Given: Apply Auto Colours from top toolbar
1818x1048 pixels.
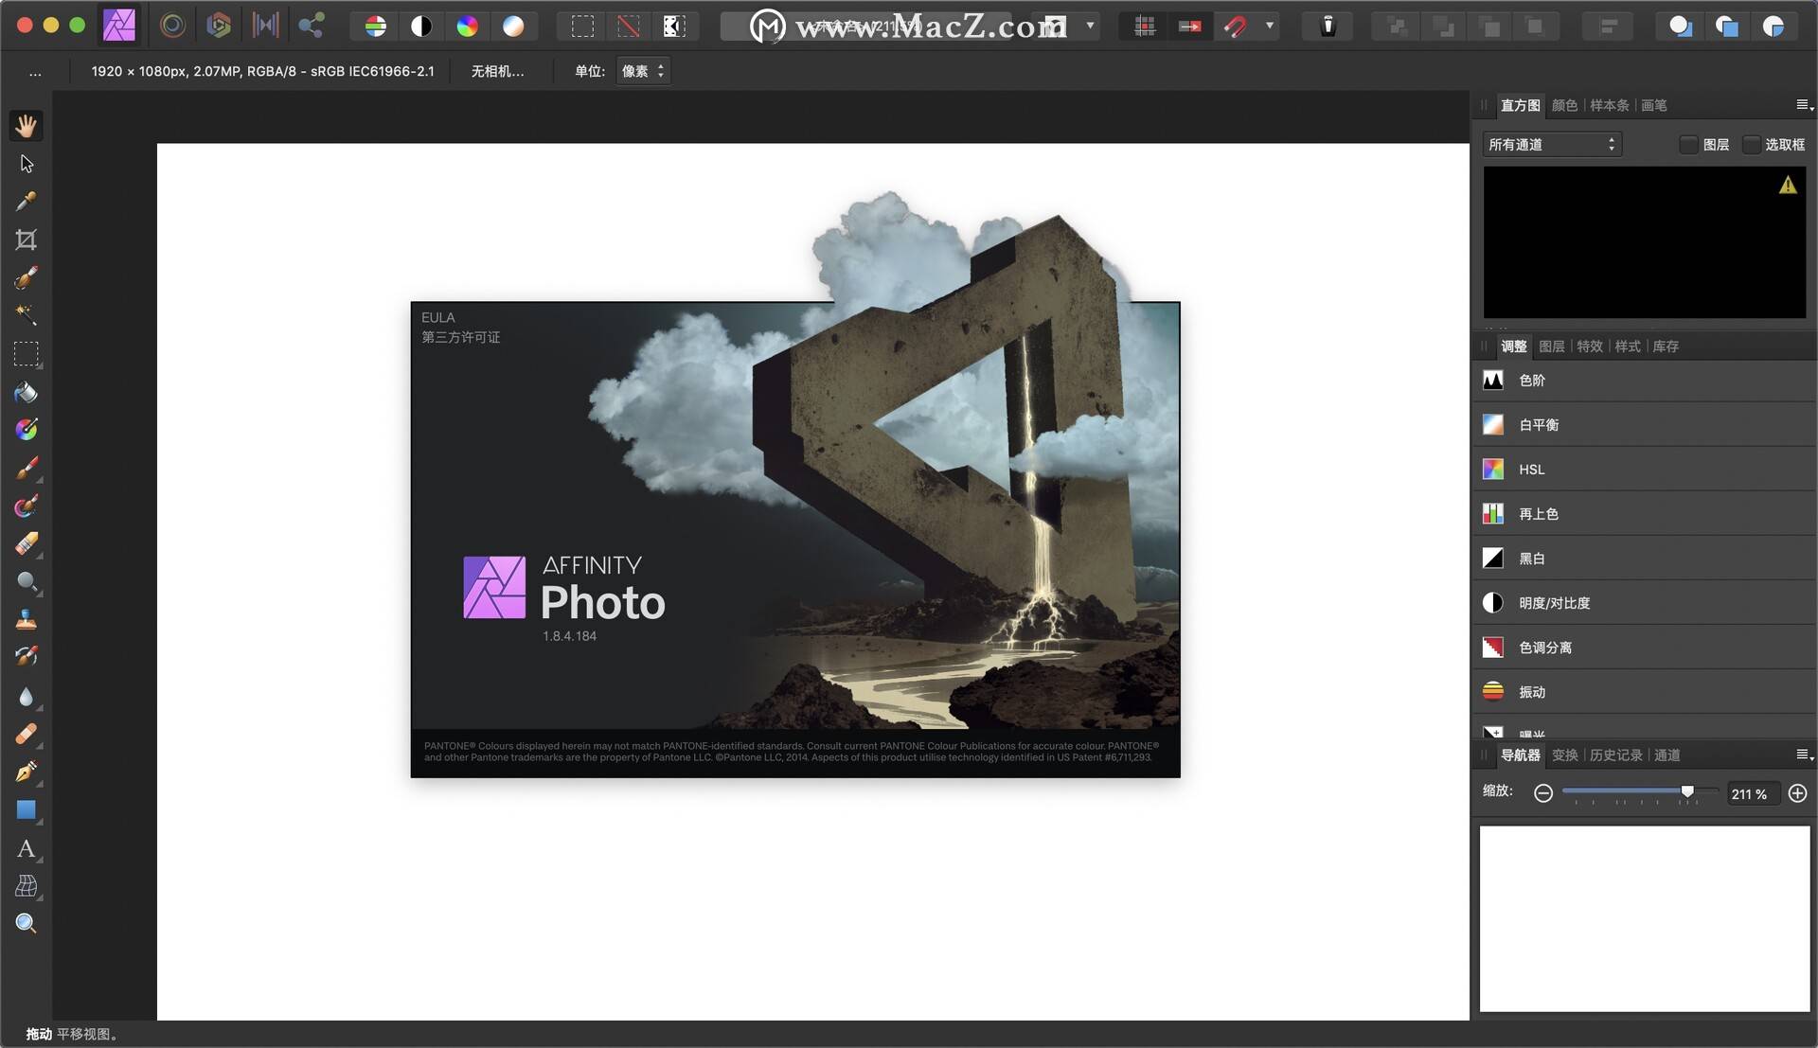Looking at the screenshot, I should pos(467,27).
